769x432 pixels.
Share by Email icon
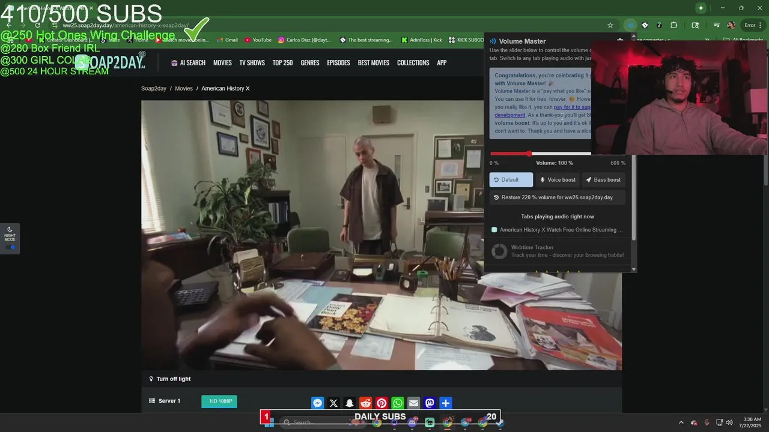pos(413,403)
